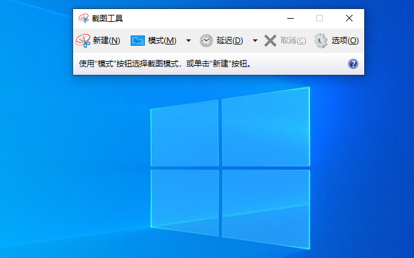The height and width of the screenshot is (258, 414).
Task: Open options via the gear icon
Action: pos(321,41)
